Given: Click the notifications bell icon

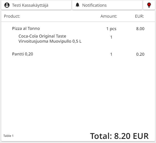Looking at the screenshot, I should [78, 5].
